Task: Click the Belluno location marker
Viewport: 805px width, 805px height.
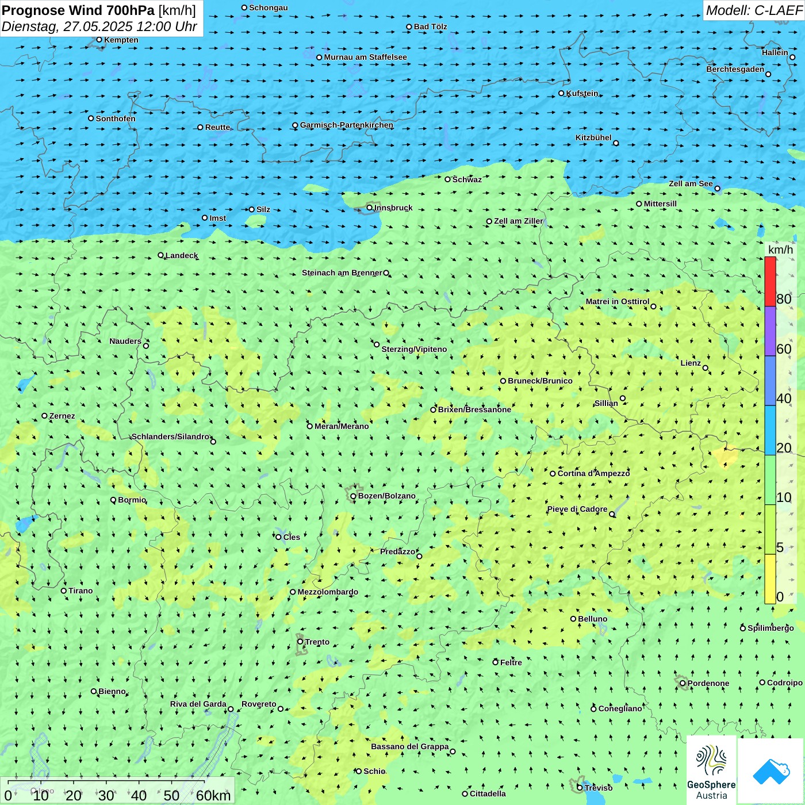Action: [x=573, y=619]
